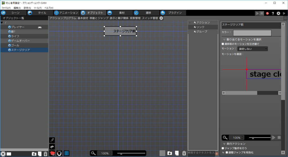Select the 基本設定 sub-tab
The image size is (288, 157).
83,18
